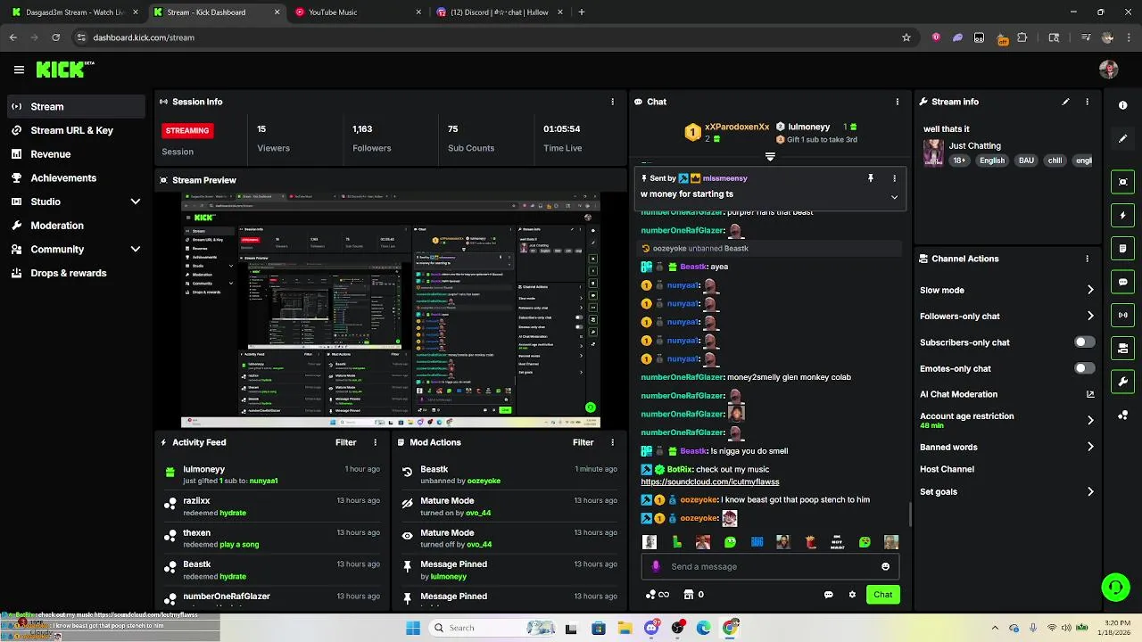1142x642 pixels.
Task: Open the shop icon showing 0
Action: 693,595
